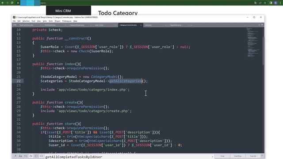Toggle wrap search in find panel
Viewport: 283px width, 159px height.
pos(31,156)
